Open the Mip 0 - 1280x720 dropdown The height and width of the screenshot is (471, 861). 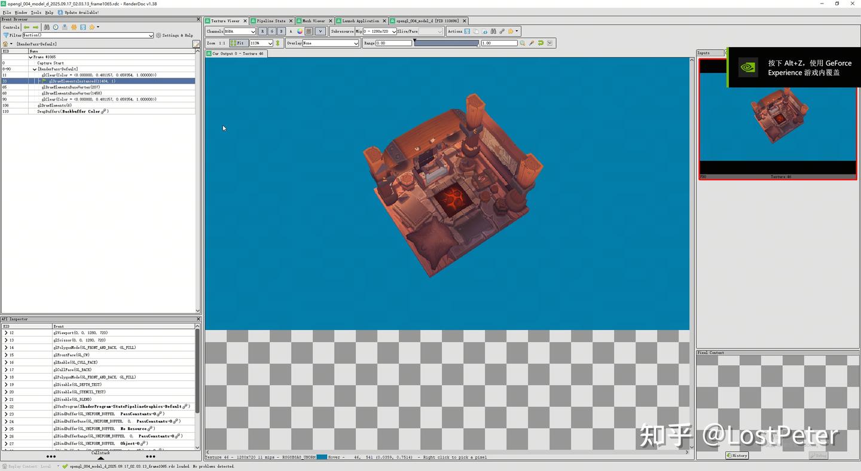point(380,31)
